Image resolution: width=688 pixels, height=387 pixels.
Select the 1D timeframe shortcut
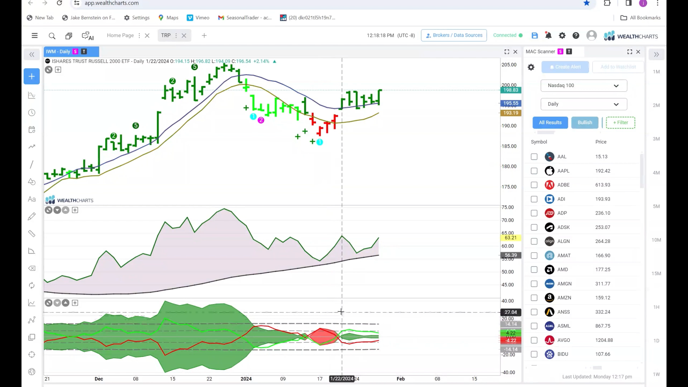click(x=656, y=341)
